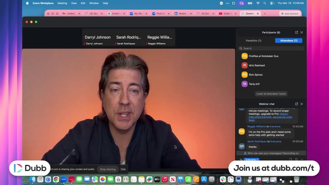Open Control Center in menu bar

click(x=272, y=3)
